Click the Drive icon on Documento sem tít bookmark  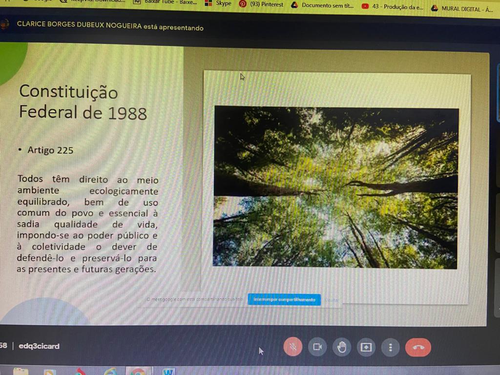tap(294, 5)
